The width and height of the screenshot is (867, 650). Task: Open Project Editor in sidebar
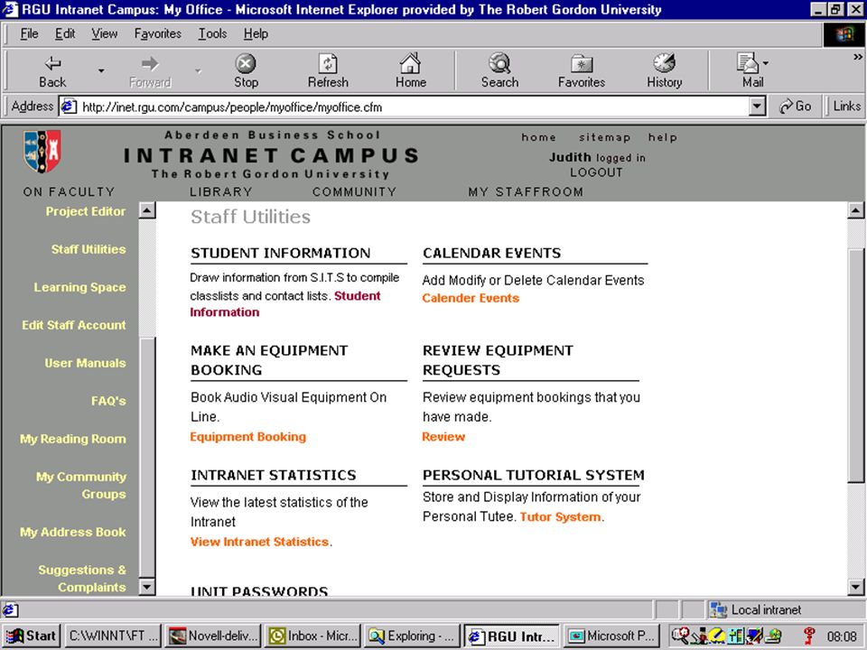click(x=86, y=211)
